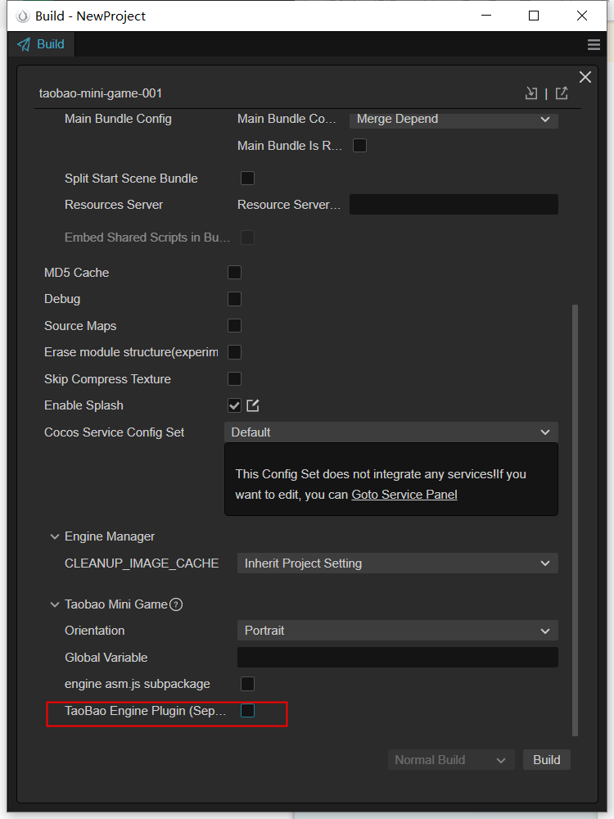
Task: Click the vertical scrollbar of build options
Action: 576,520
